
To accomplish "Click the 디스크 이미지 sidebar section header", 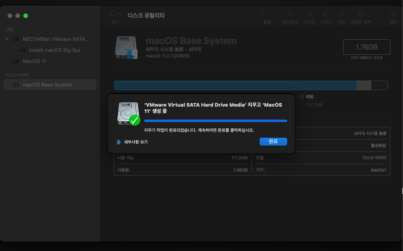I will pyautogui.click(x=18, y=75).
